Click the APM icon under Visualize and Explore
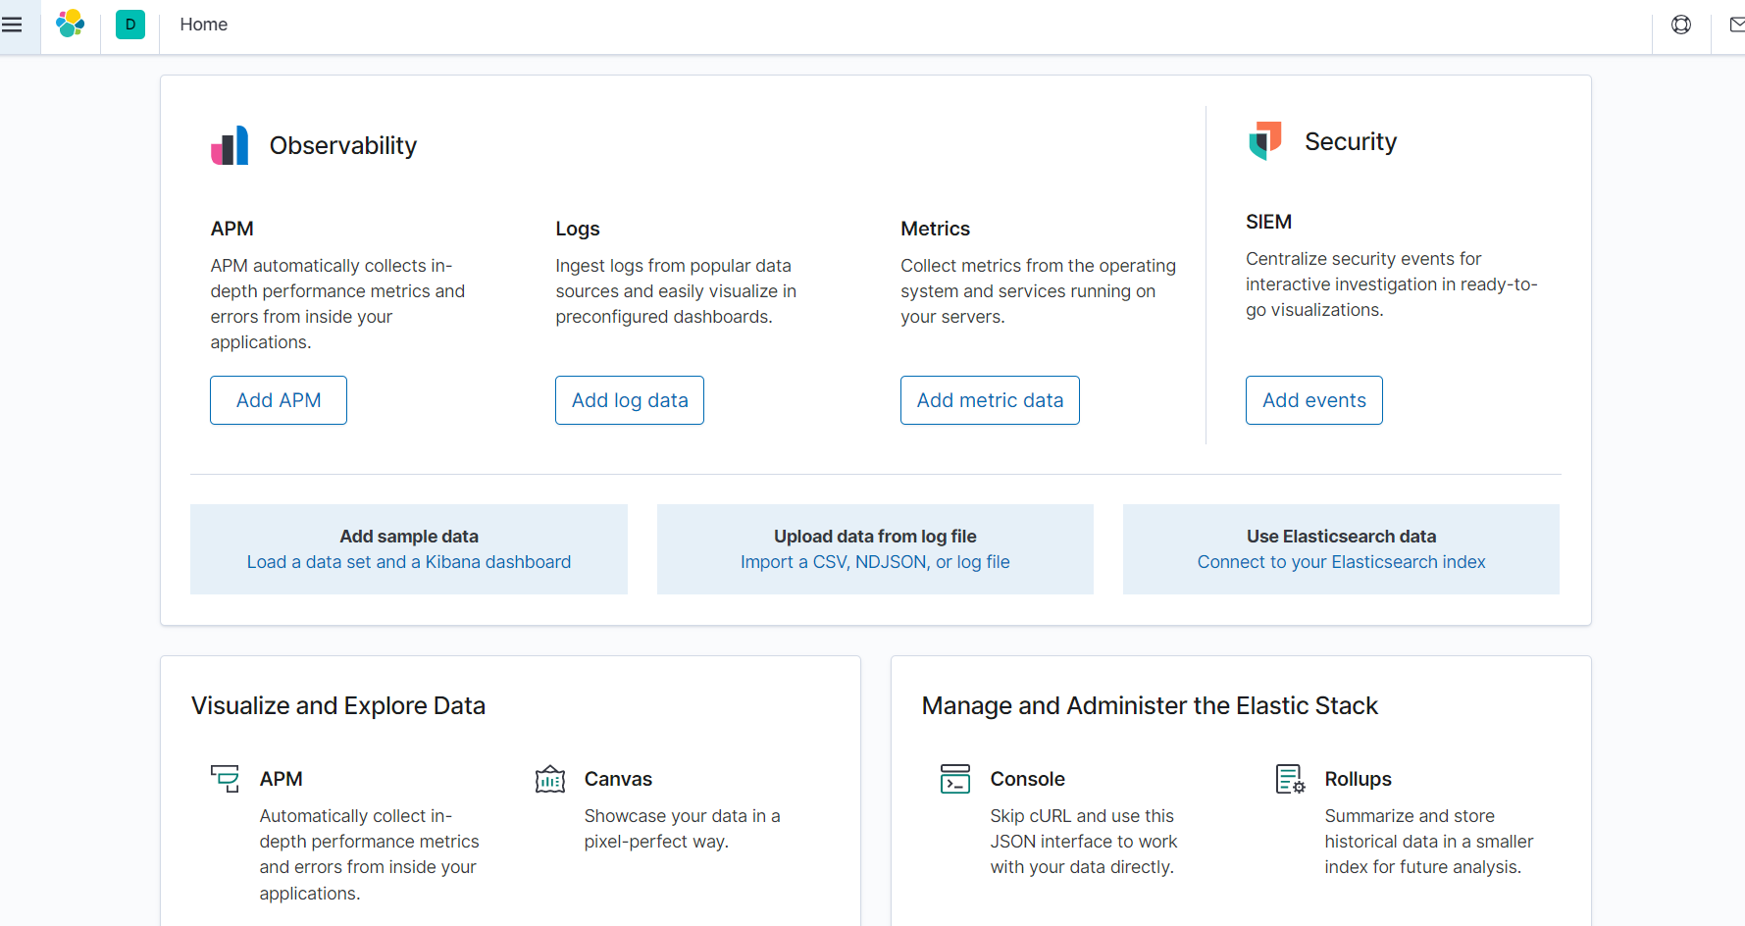Screen dimensions: 1745x926 pos(225,779)
